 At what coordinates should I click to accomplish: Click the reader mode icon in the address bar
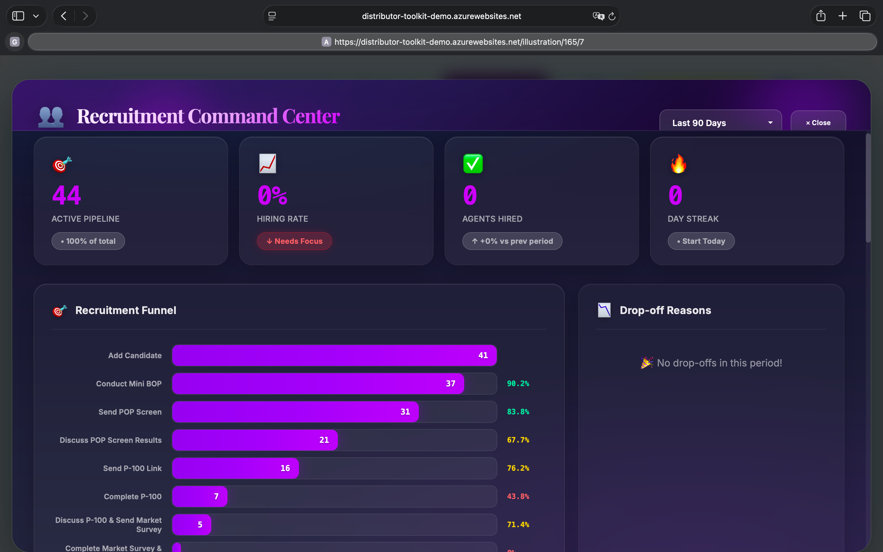(272, 16)
